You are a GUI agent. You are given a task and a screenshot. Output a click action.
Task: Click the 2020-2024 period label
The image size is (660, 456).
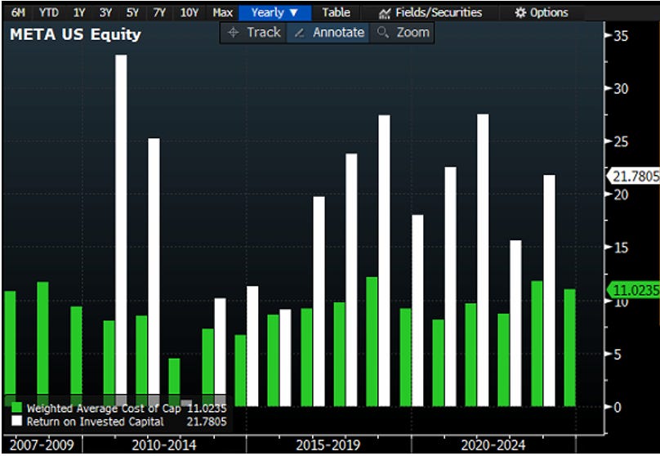click(493, 445)
